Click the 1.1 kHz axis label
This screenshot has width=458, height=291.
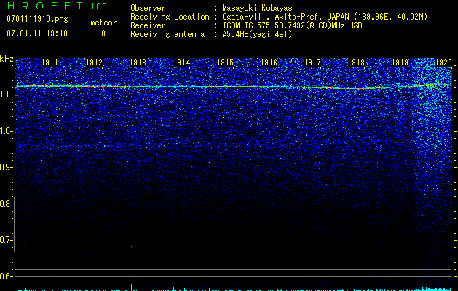click(6, 95)
